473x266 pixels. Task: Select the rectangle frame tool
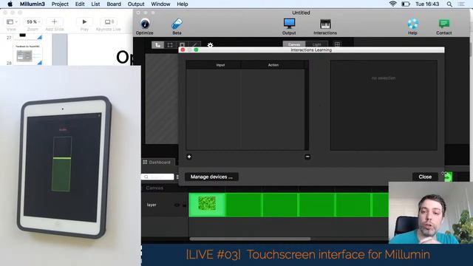170,45
